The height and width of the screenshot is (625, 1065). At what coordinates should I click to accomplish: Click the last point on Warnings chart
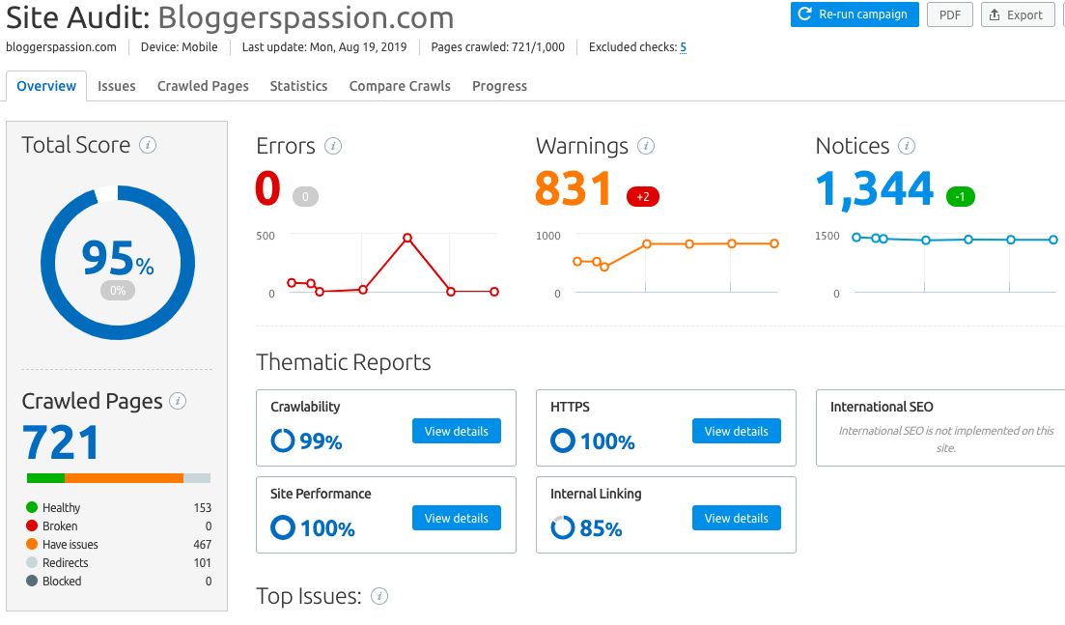(774, 243)
